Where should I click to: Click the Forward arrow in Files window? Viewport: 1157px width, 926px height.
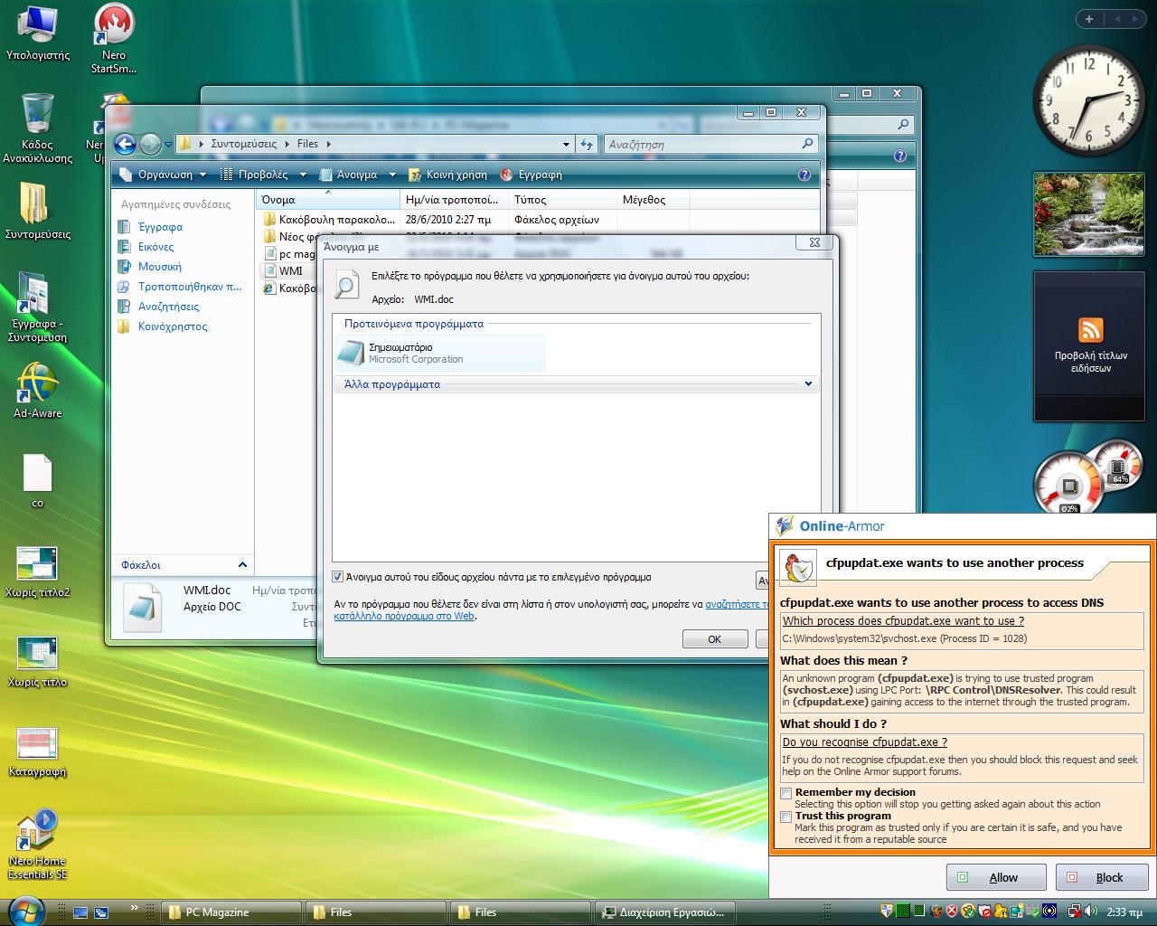click(x=150, y=144)
